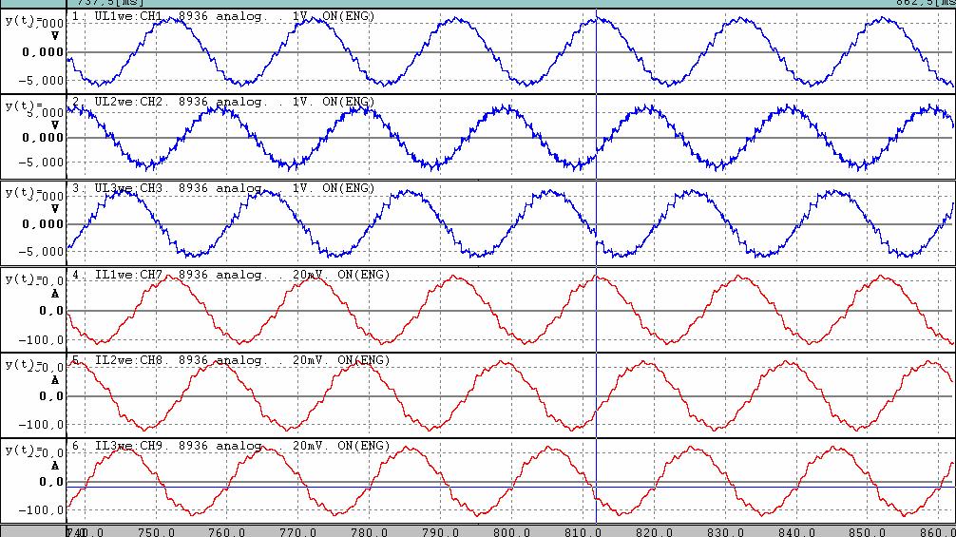Click the '760.0' time axis label
Viewport: 956px width, 537px height.
point(227,531)
